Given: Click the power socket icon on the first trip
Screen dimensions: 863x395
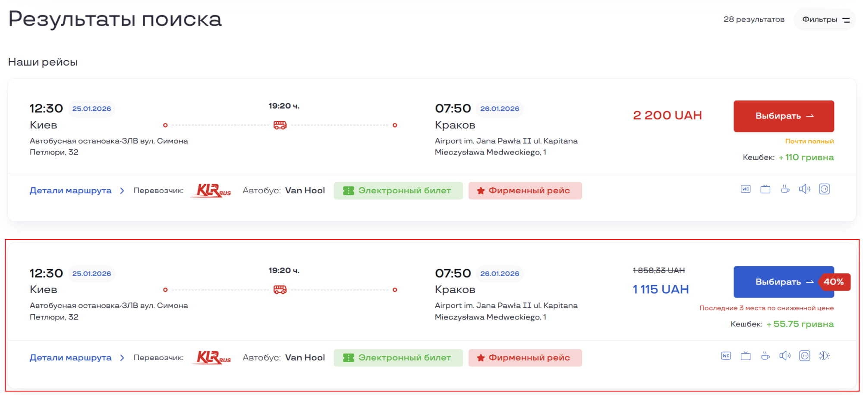Looking at the screenshot, I should tap(824, 189).
